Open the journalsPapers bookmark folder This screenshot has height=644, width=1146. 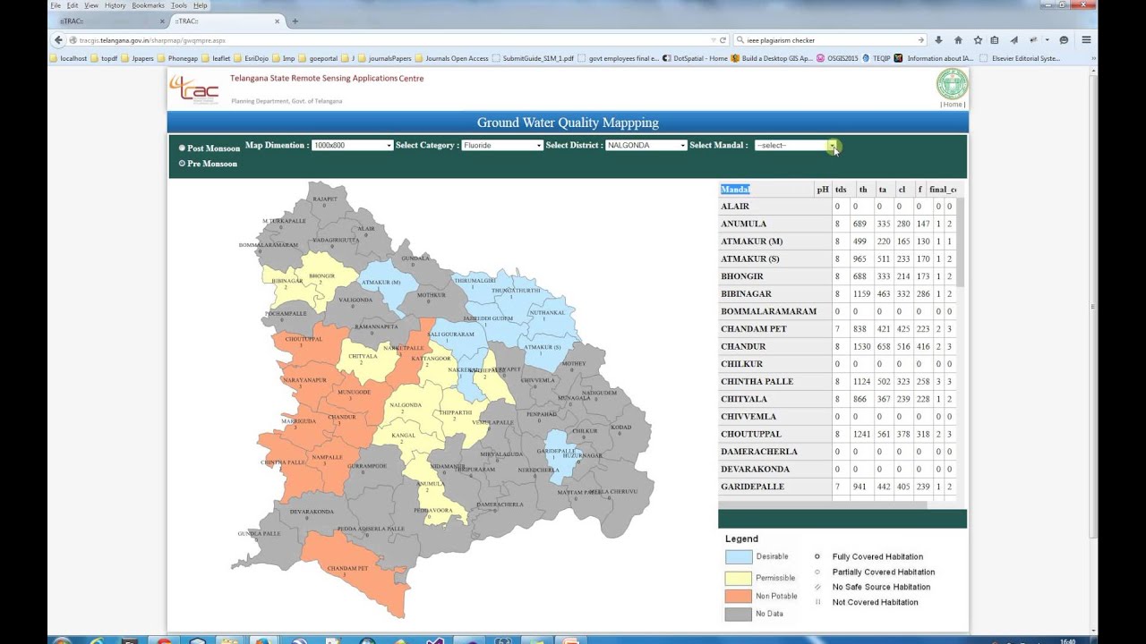(384, 59)
